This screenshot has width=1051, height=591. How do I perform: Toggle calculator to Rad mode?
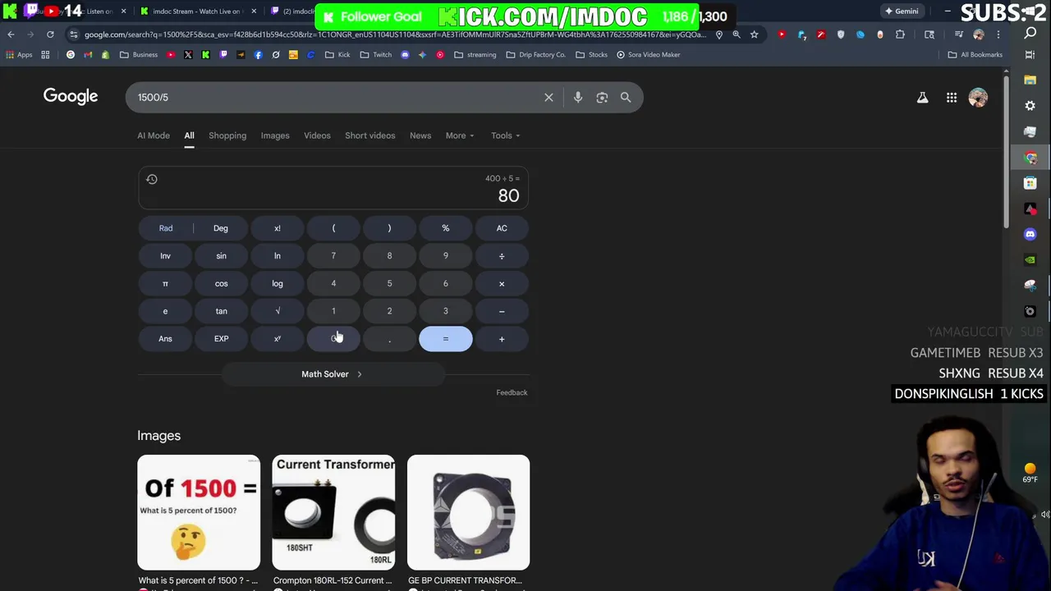[166, 228]
